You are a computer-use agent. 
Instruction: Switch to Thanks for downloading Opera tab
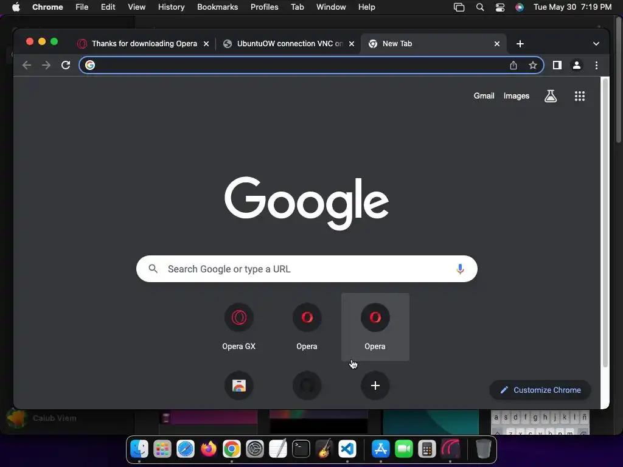[144, 44]
